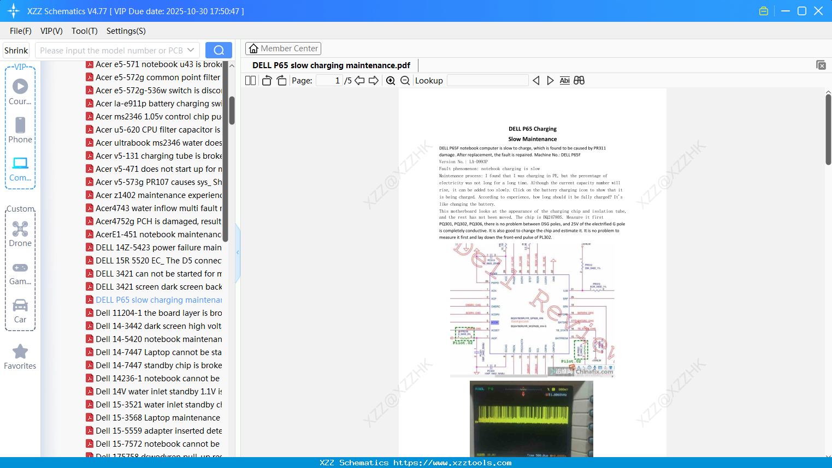Image resolution: width=832 pixels, height=468 pixels.
Task: Open the Member Center
Action: (283, 49)
